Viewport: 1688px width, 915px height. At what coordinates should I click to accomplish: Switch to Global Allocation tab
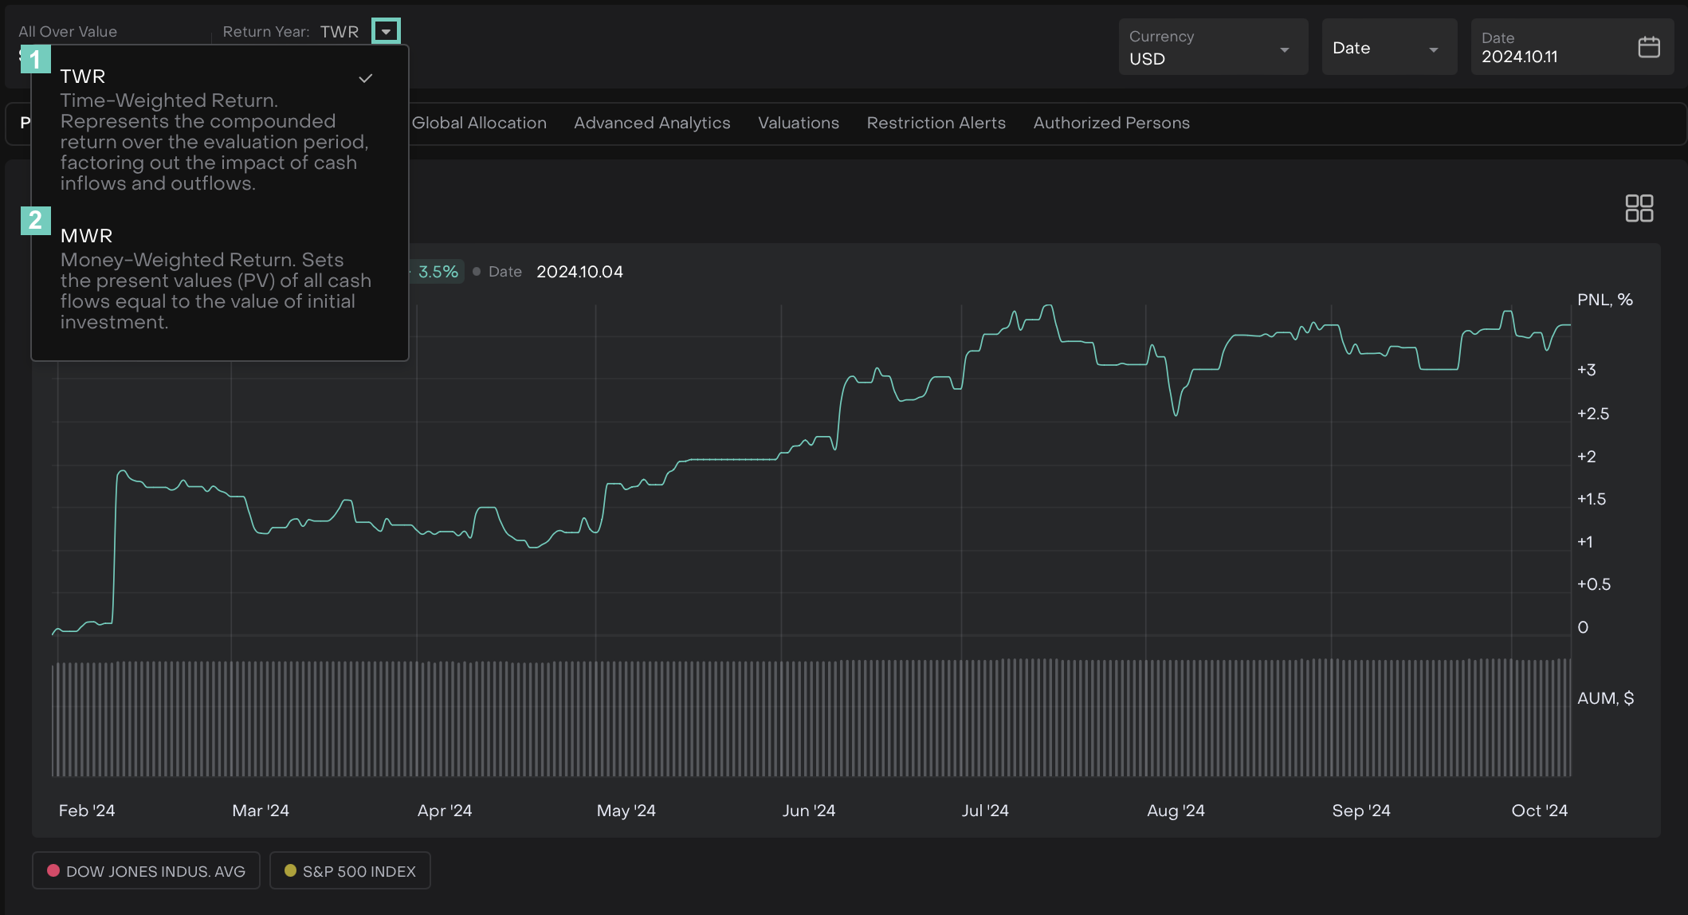[479, 123]
